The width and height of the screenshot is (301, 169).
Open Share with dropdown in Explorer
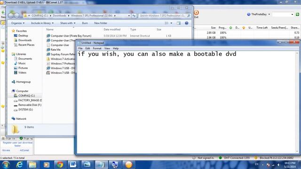(x=68, y=23)
